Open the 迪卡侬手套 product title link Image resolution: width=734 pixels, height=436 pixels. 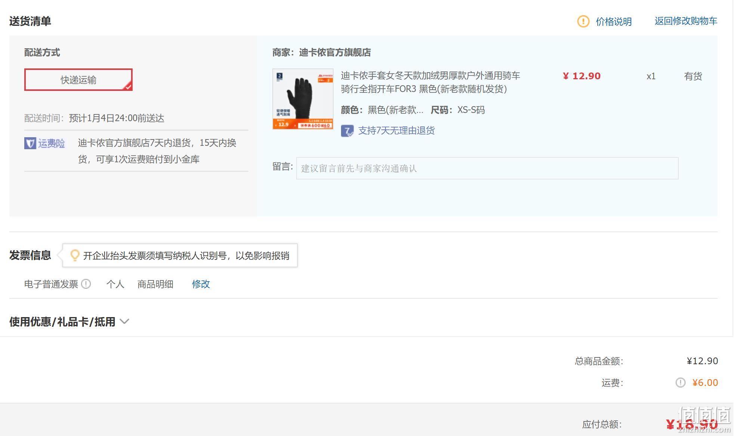pyautogui.click(x=430, y=82)
